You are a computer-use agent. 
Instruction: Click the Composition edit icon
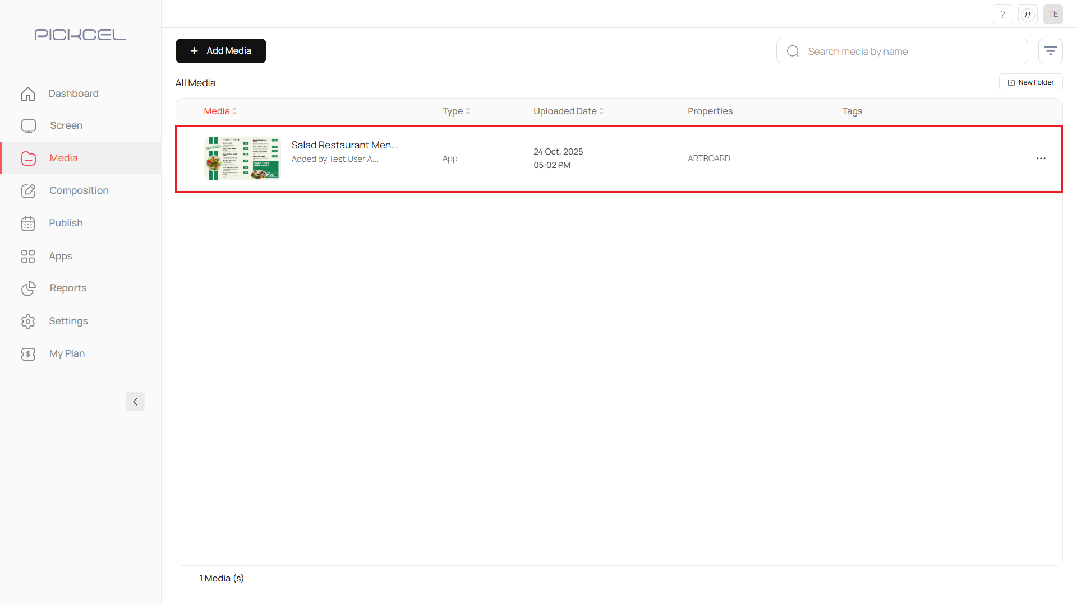[28, 191]
